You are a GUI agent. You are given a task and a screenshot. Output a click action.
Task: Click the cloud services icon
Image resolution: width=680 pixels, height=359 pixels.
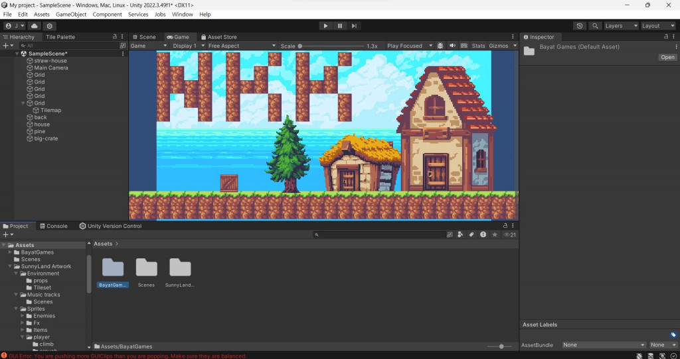[x=35, y=26]
